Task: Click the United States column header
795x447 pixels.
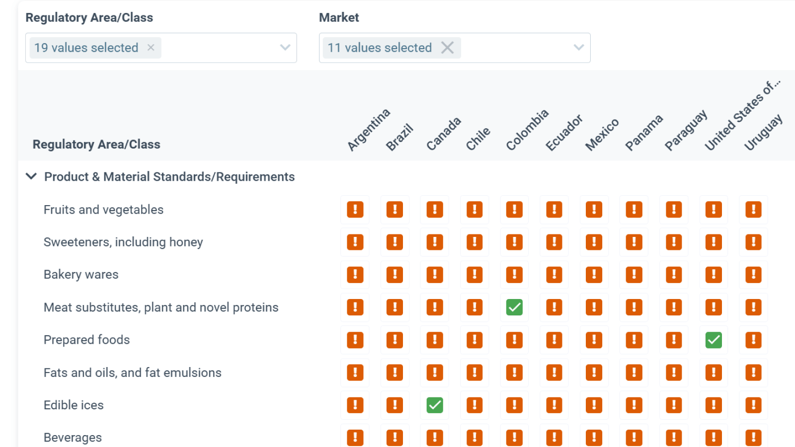Action: point(742,117)
